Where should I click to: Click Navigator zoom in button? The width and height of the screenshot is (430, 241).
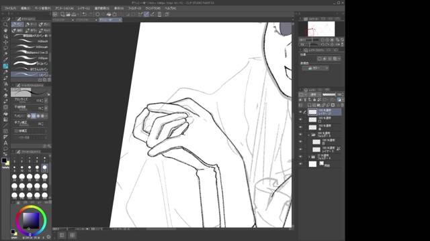pos(327,40)
